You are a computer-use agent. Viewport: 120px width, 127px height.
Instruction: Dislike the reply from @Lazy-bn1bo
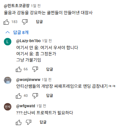tap(35, 69)
